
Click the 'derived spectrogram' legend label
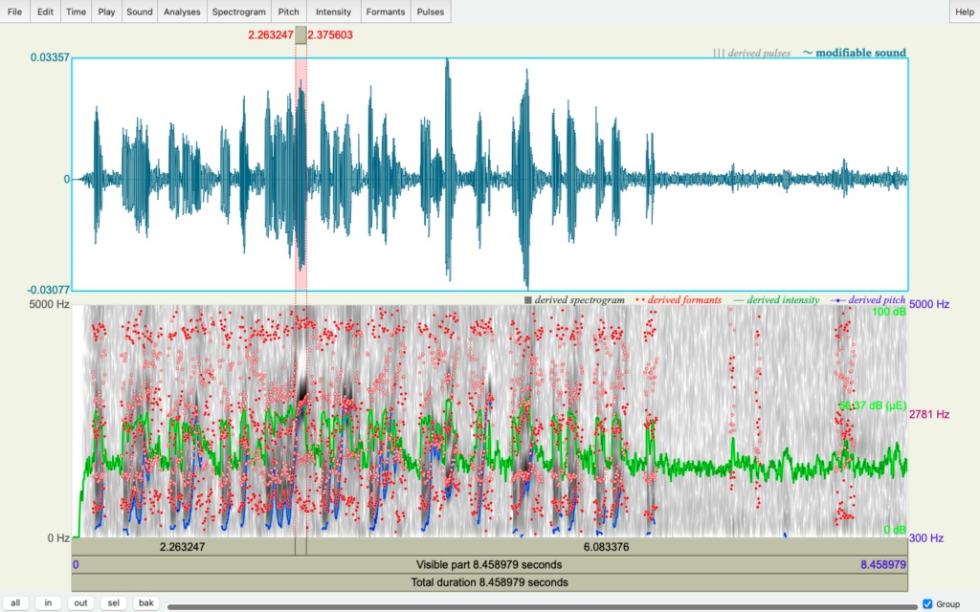(579, 299)
